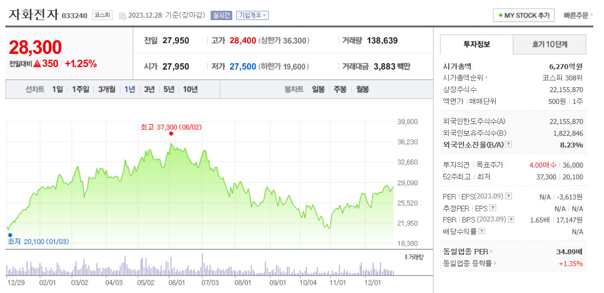604x293 pixels.
Task: Select 3개월 line chart period
Action: pos(107,89)
